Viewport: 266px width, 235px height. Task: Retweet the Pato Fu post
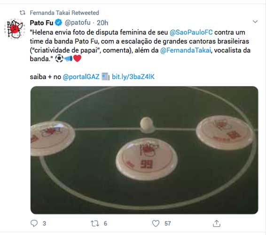tap(95, 223)
